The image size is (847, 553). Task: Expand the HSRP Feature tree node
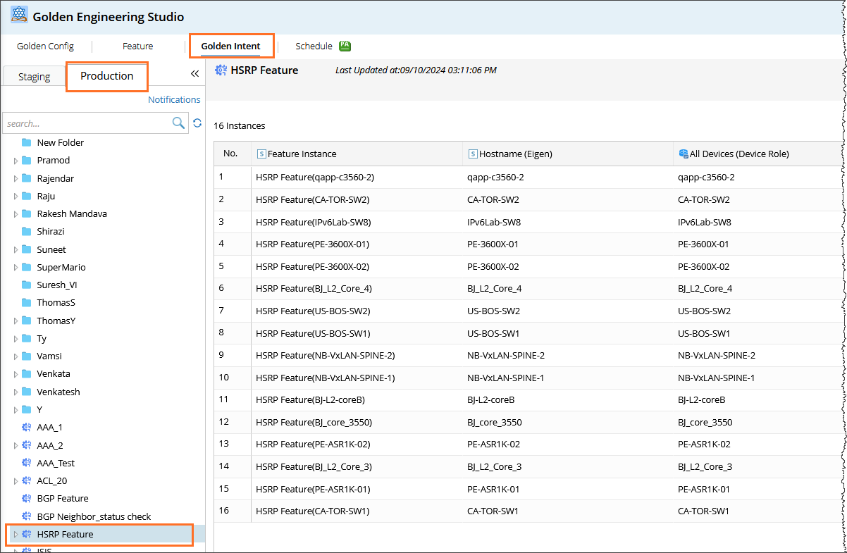(16, 535)
